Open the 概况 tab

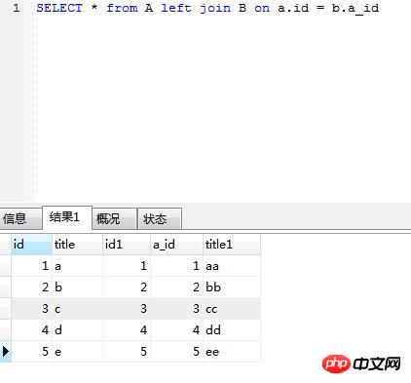pyautogui.click(x=114, y=218)
